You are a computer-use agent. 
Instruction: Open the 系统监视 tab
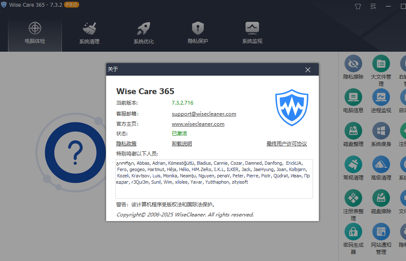coord(252,33)
